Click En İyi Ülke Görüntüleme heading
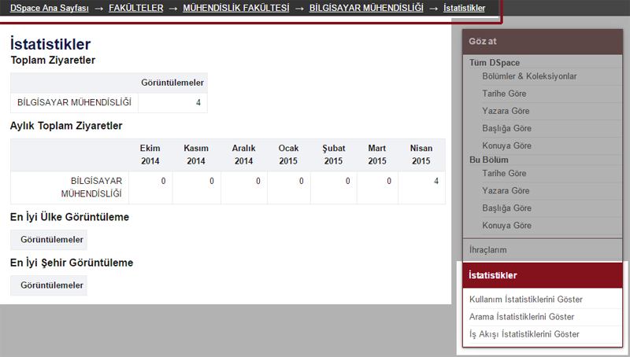 (69, 217)
